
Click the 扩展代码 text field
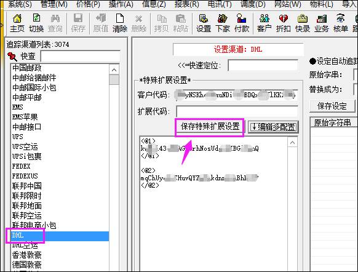click(237, 111)
